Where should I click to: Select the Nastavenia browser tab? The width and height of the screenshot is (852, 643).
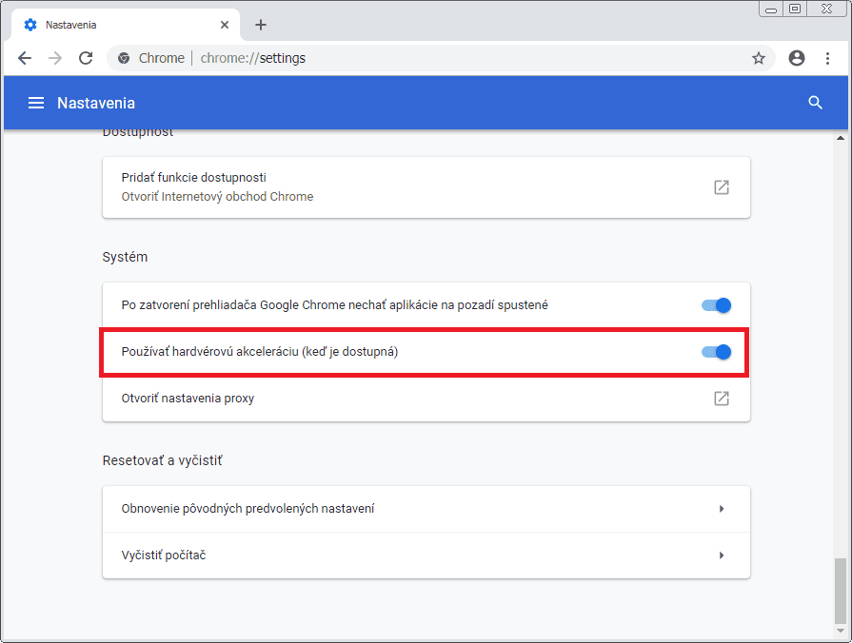[x=125, y=25]
